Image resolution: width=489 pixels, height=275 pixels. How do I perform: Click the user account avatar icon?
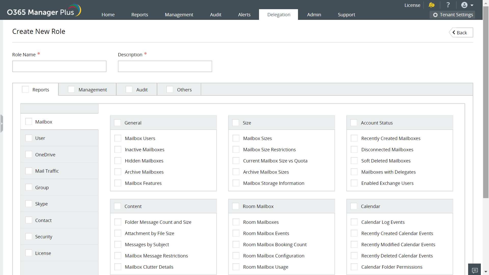[x=464, y=5]
